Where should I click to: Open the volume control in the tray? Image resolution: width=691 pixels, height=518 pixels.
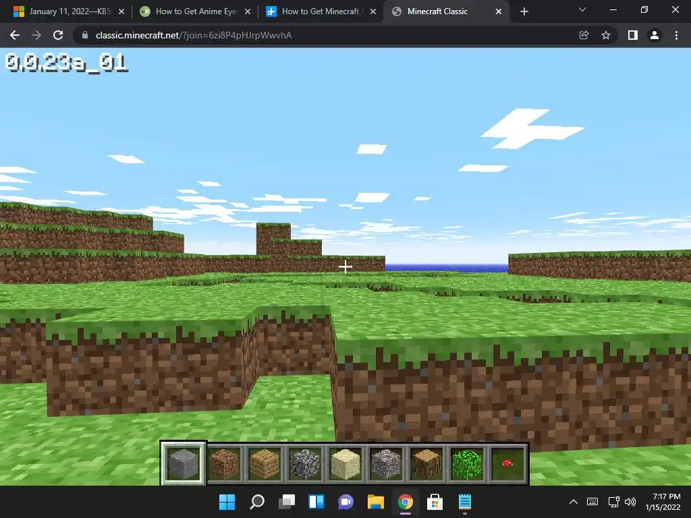pyautogui.click(x=630, y=502)
